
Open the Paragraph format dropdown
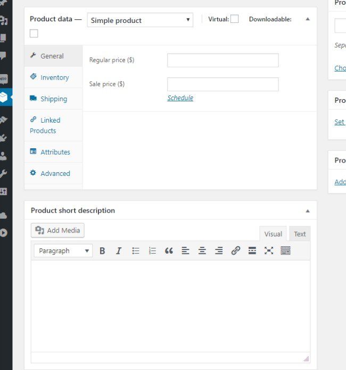click(63, 251)
